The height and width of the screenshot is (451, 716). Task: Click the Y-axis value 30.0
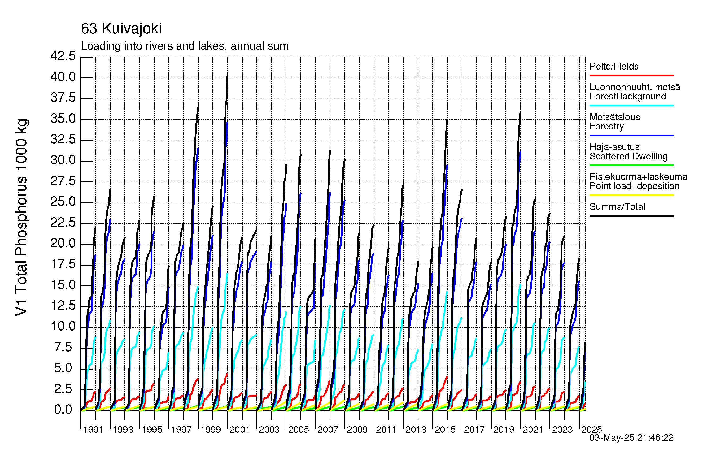tap(63, 160)
